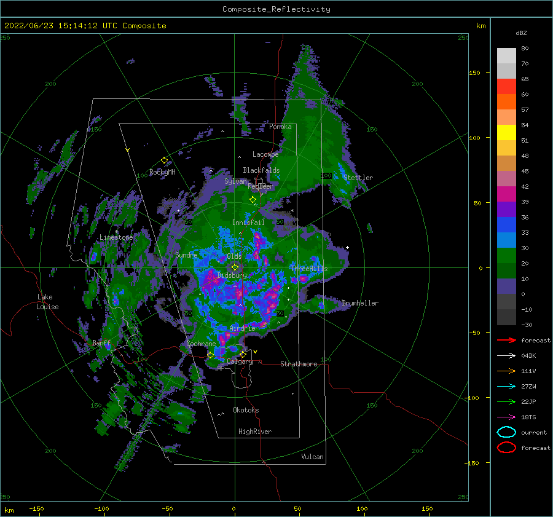
Task: Click the green 22JP arrow icon
Action: (506, 401)
